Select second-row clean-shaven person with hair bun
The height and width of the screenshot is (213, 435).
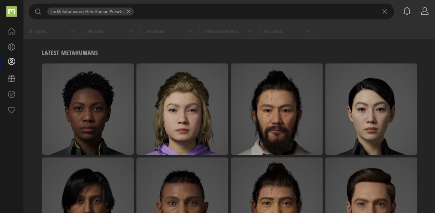pos(277,185)
